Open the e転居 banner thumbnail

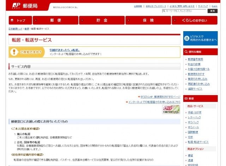click(x=171, y=109)
